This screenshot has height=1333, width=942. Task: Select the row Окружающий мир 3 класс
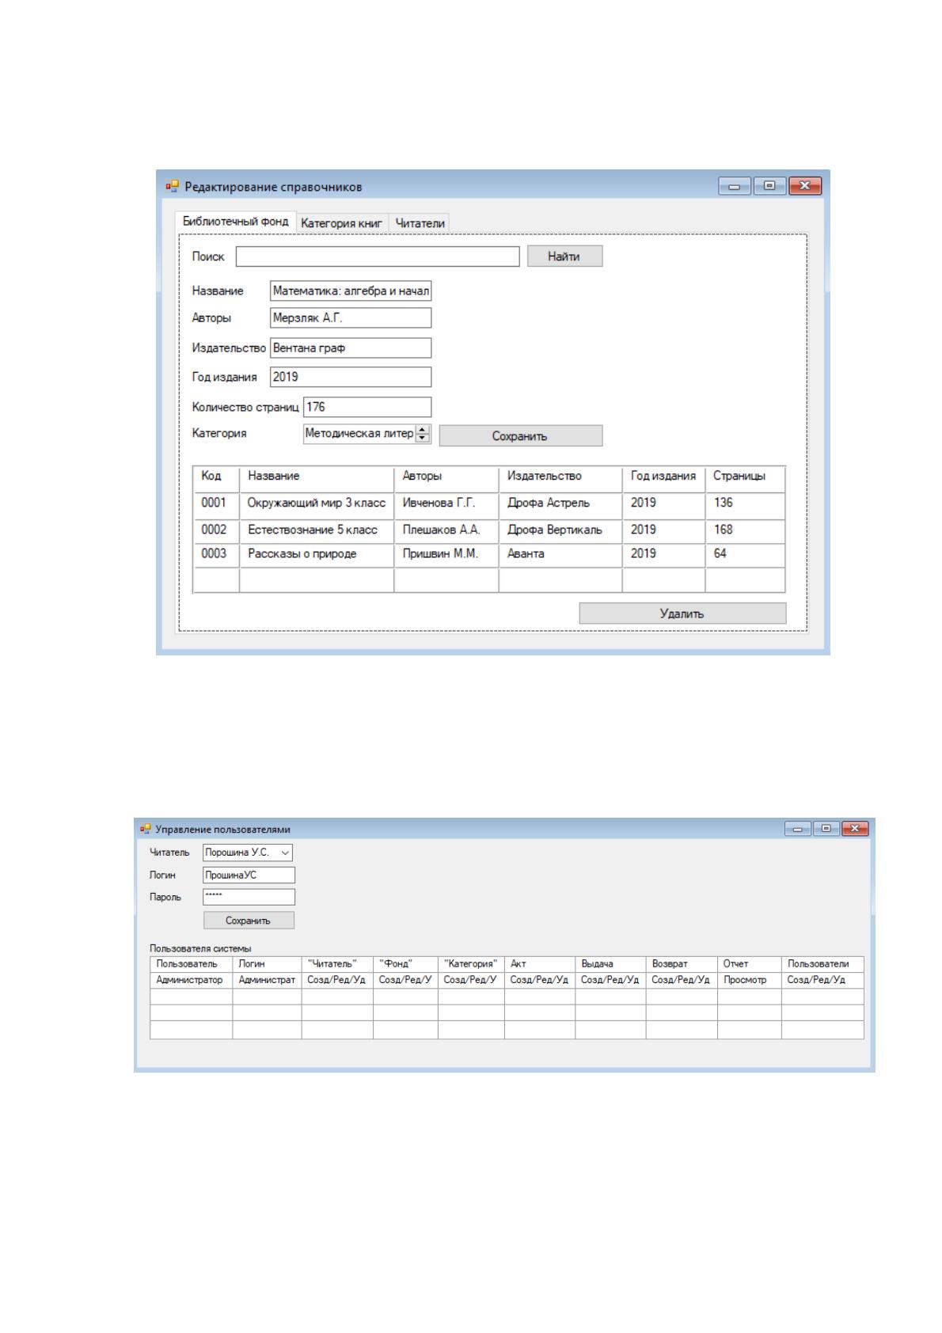tap(489, 503)
